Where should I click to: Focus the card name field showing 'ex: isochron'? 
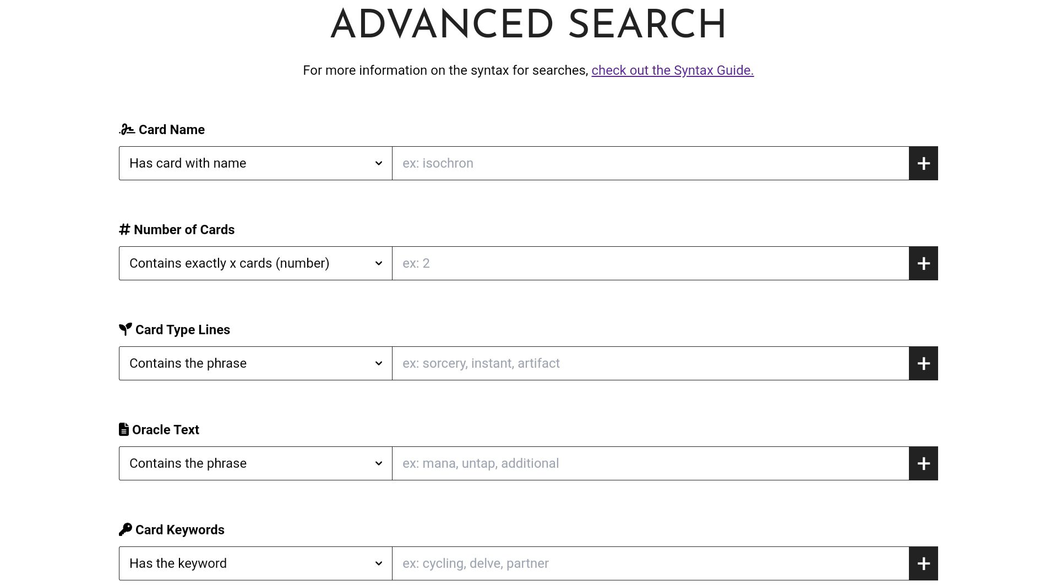coord(650,163)
